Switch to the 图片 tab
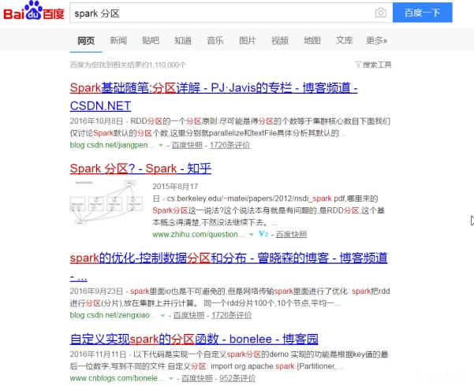The image size is (474, 386). [248, 40]
